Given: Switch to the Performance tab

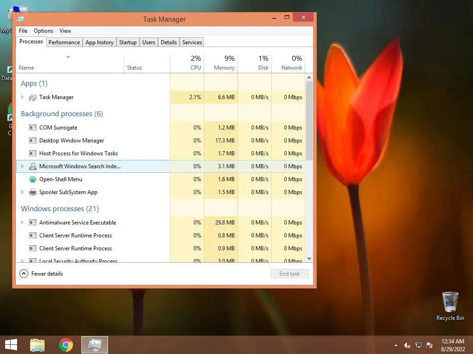Looking at the screenshot, I should 64,42.
